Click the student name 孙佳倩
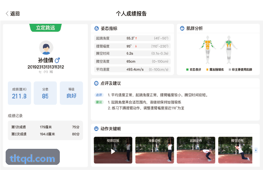The height and width of the screenshot is (170, 263). (x=45, y=60)
